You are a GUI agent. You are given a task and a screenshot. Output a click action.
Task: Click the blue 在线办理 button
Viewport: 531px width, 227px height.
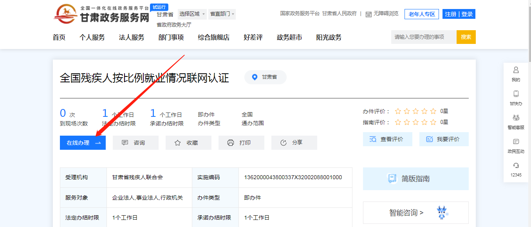83,143
